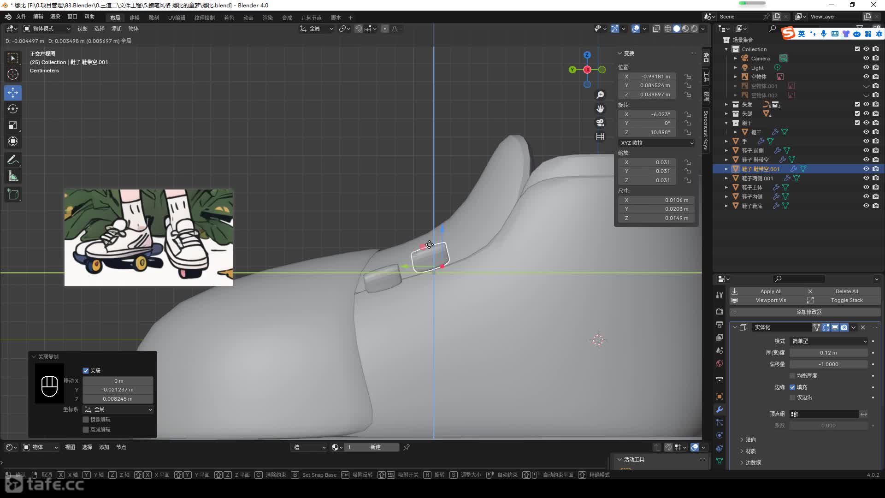
Task: Open the 添加 Add menu in viewport header
Action: coord(117,29)
